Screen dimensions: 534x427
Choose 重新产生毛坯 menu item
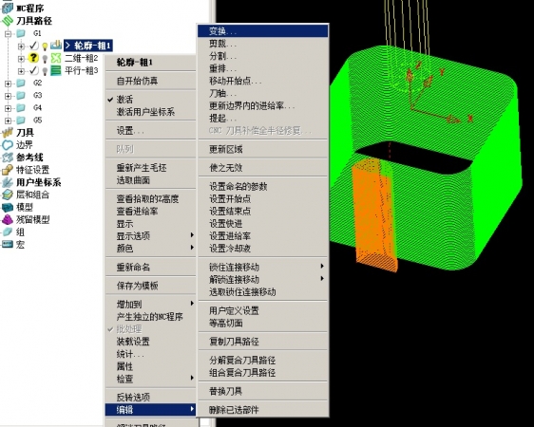click(150, 168)
